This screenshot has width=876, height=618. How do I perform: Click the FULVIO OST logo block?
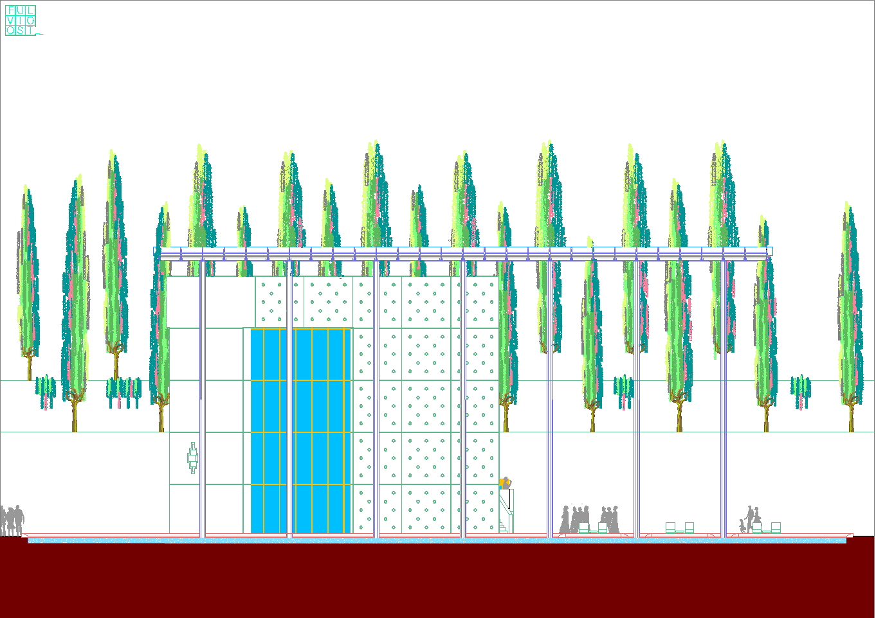(x=21, y=20)
